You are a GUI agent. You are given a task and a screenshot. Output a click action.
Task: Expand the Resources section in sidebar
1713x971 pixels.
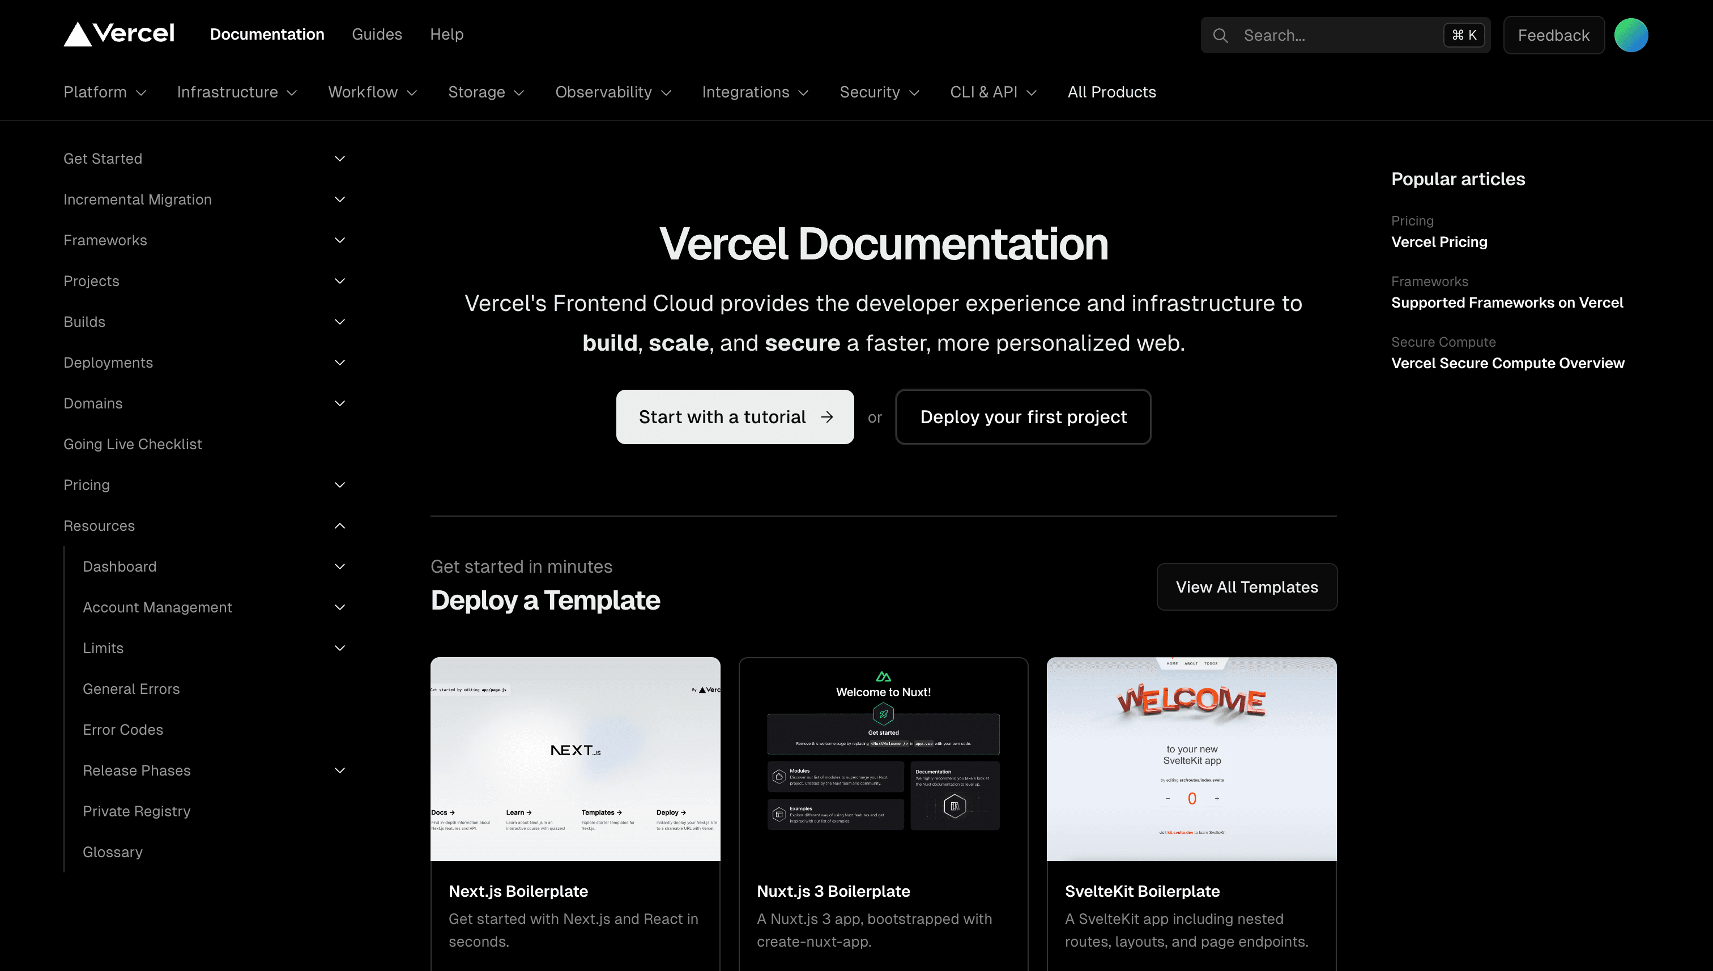(339, 525)
